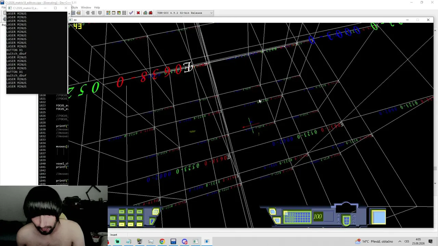
Task: Click the green app icon in the taskbar
Action: coord(117,242)
